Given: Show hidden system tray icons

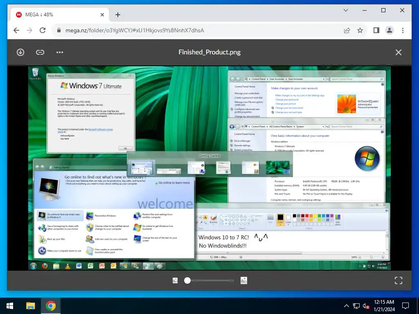Looking at the screenshot, I should 346,306.
